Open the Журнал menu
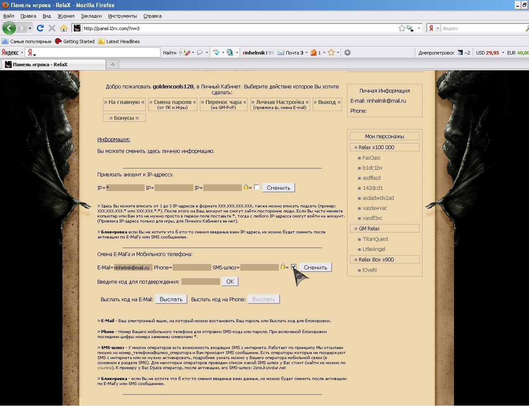The width and height of the screenshot is (529, 406). click(x=66, y=16)
